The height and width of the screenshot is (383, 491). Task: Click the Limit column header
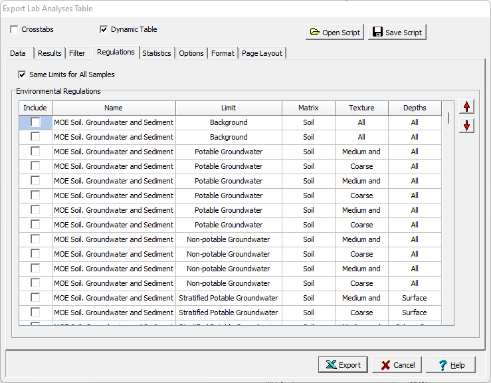pyautogui.click(x=229, y=108)
